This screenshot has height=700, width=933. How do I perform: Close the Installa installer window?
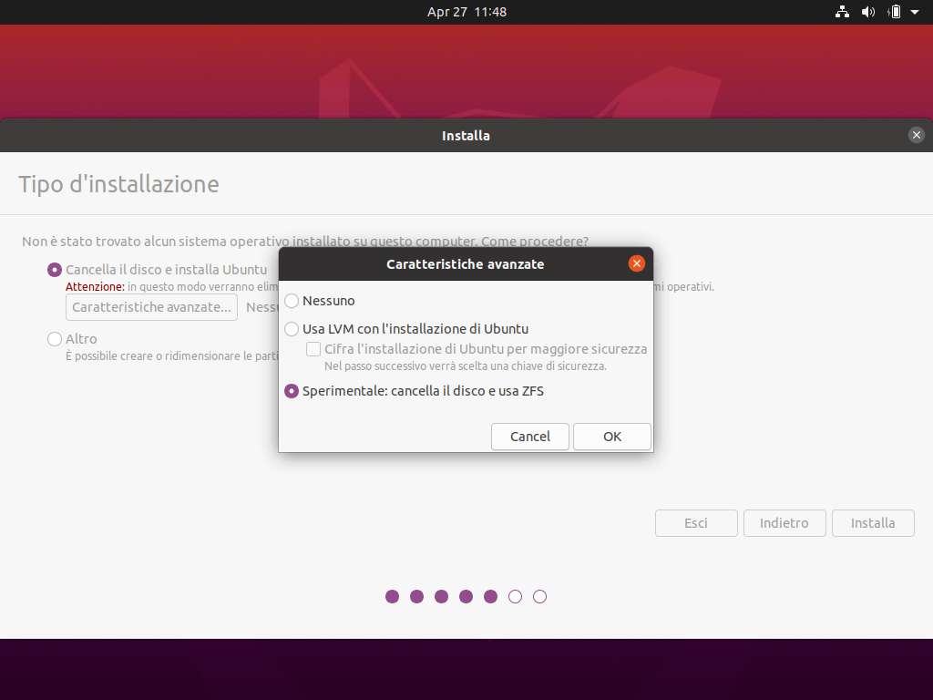point(917,135)
